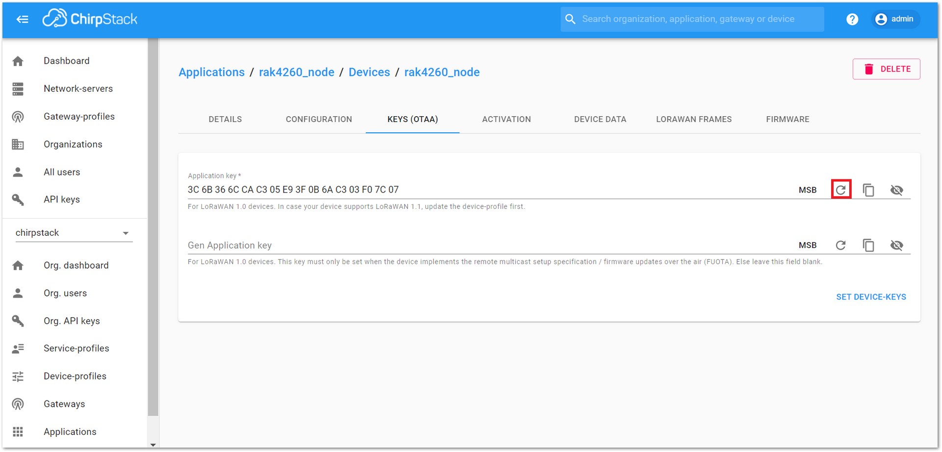Image resolution: width=942 pixels, height=452 pixels.
Task: Click the Org. users person icon
Action: [18, 293]
